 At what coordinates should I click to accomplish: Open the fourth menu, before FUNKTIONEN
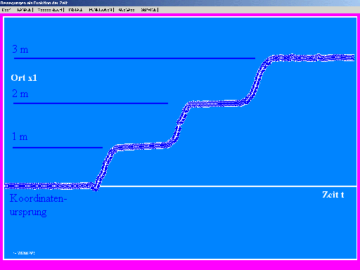[75, 10]
